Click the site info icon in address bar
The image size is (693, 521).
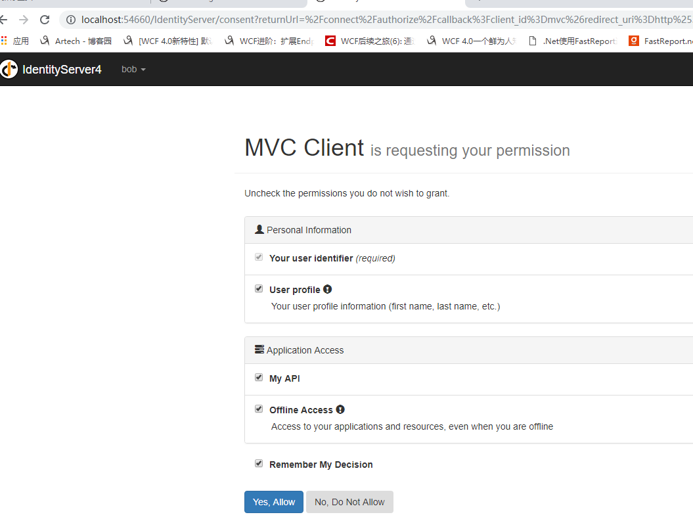[71, 20]
